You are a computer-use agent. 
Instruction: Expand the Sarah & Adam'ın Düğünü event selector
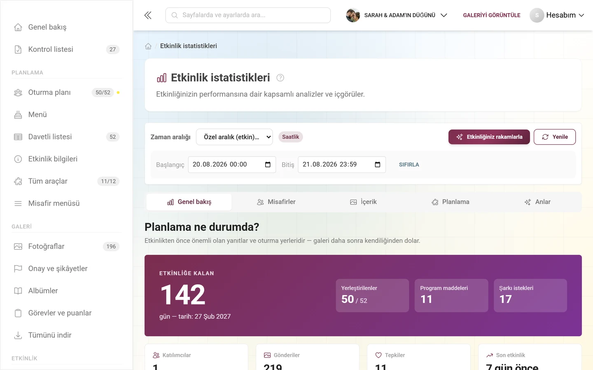click(x=397, y=15)
